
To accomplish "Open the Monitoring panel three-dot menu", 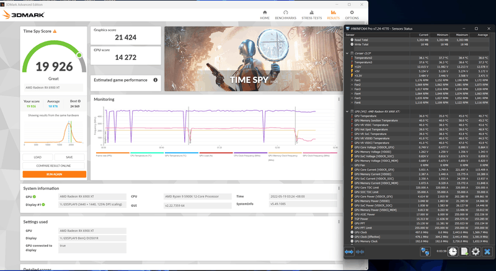I will pos(339,99).
